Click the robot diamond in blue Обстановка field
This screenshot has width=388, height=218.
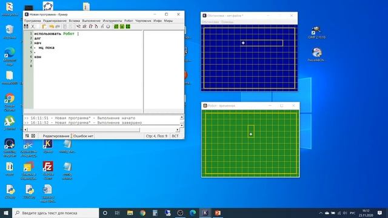(243, 43)
